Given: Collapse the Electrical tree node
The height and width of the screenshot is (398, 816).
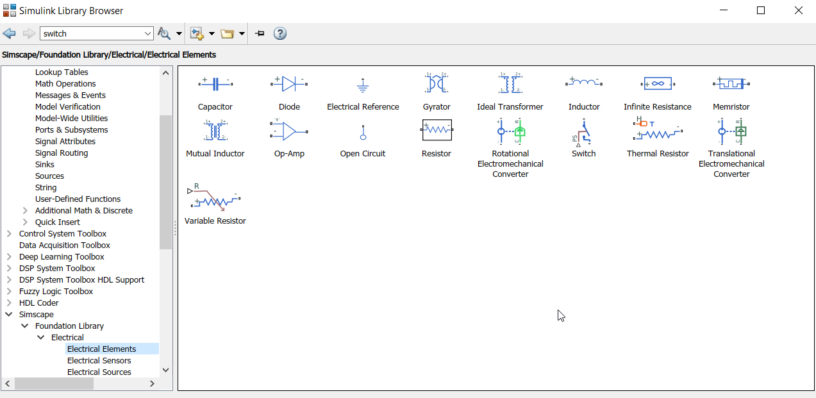Looking at the screenshot, I should (41, 337).
